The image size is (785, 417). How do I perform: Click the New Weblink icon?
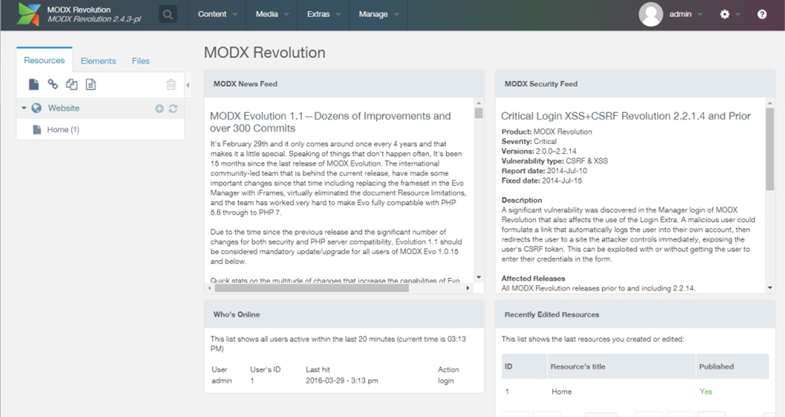point(52,84)
